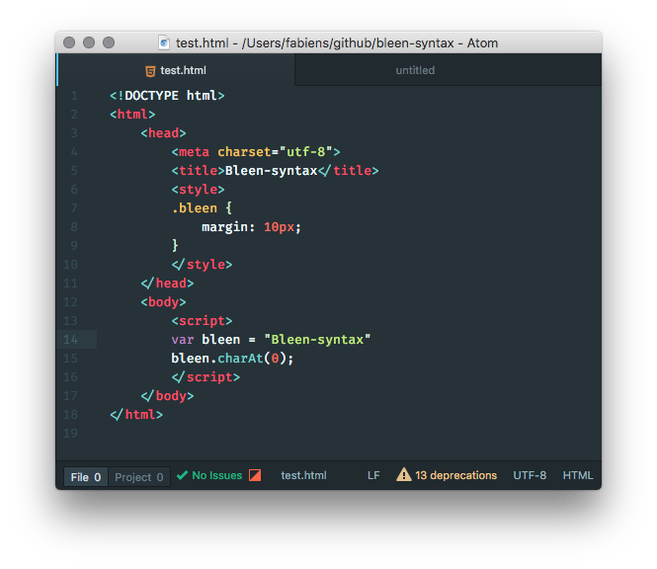Viewport: 657px width, 569px height.
Task: Click the opening <head> tag
Action: [163, 133]
